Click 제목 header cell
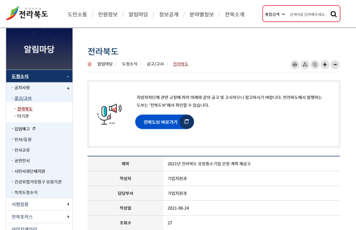Screen dimensions: 356x230 point(126,164)
